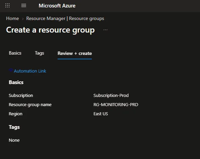Screen dimensions: 200x159
Task: Click the Subscription-Prod value
Action: (111, 96)
